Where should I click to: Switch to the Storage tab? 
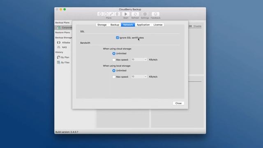(x=102, y=25)
